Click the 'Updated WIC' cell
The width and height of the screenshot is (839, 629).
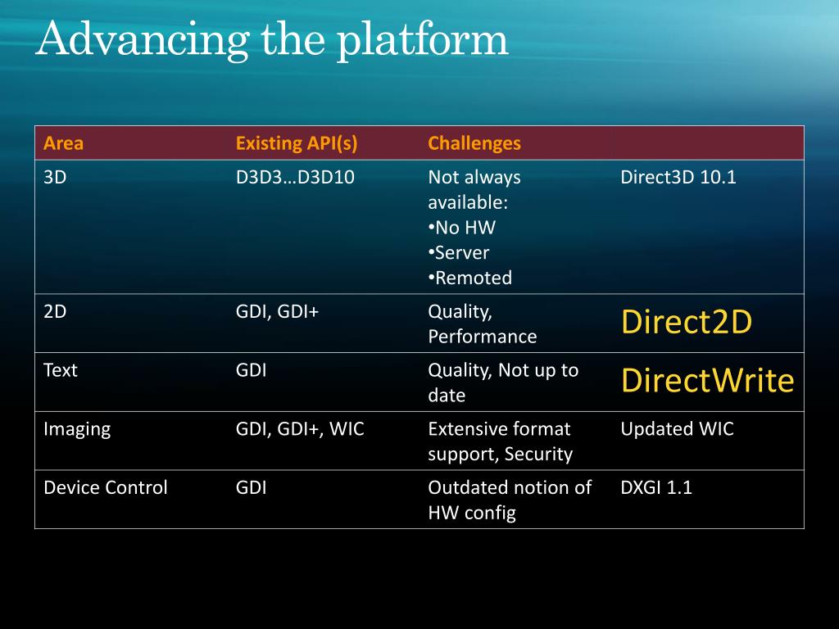point(677,429)
